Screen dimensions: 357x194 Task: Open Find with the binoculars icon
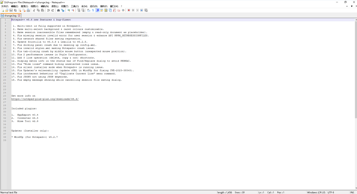pos(58,10)
